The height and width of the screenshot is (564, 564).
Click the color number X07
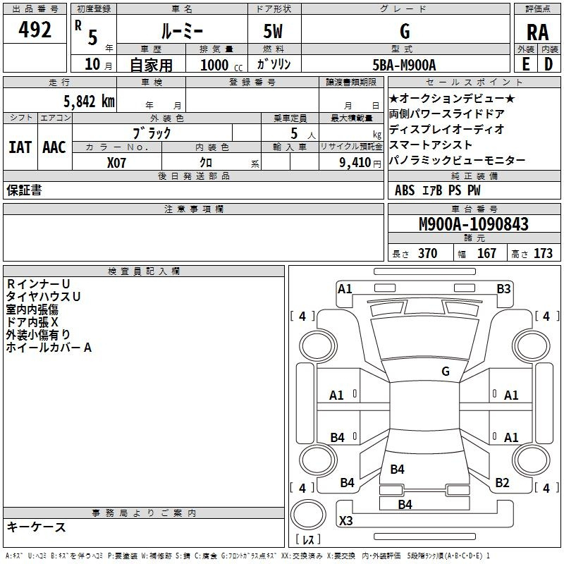[116, 163]
